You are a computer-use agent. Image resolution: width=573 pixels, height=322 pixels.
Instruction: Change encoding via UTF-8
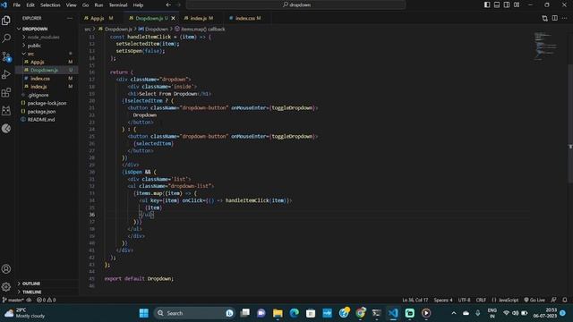pos(464,301)
